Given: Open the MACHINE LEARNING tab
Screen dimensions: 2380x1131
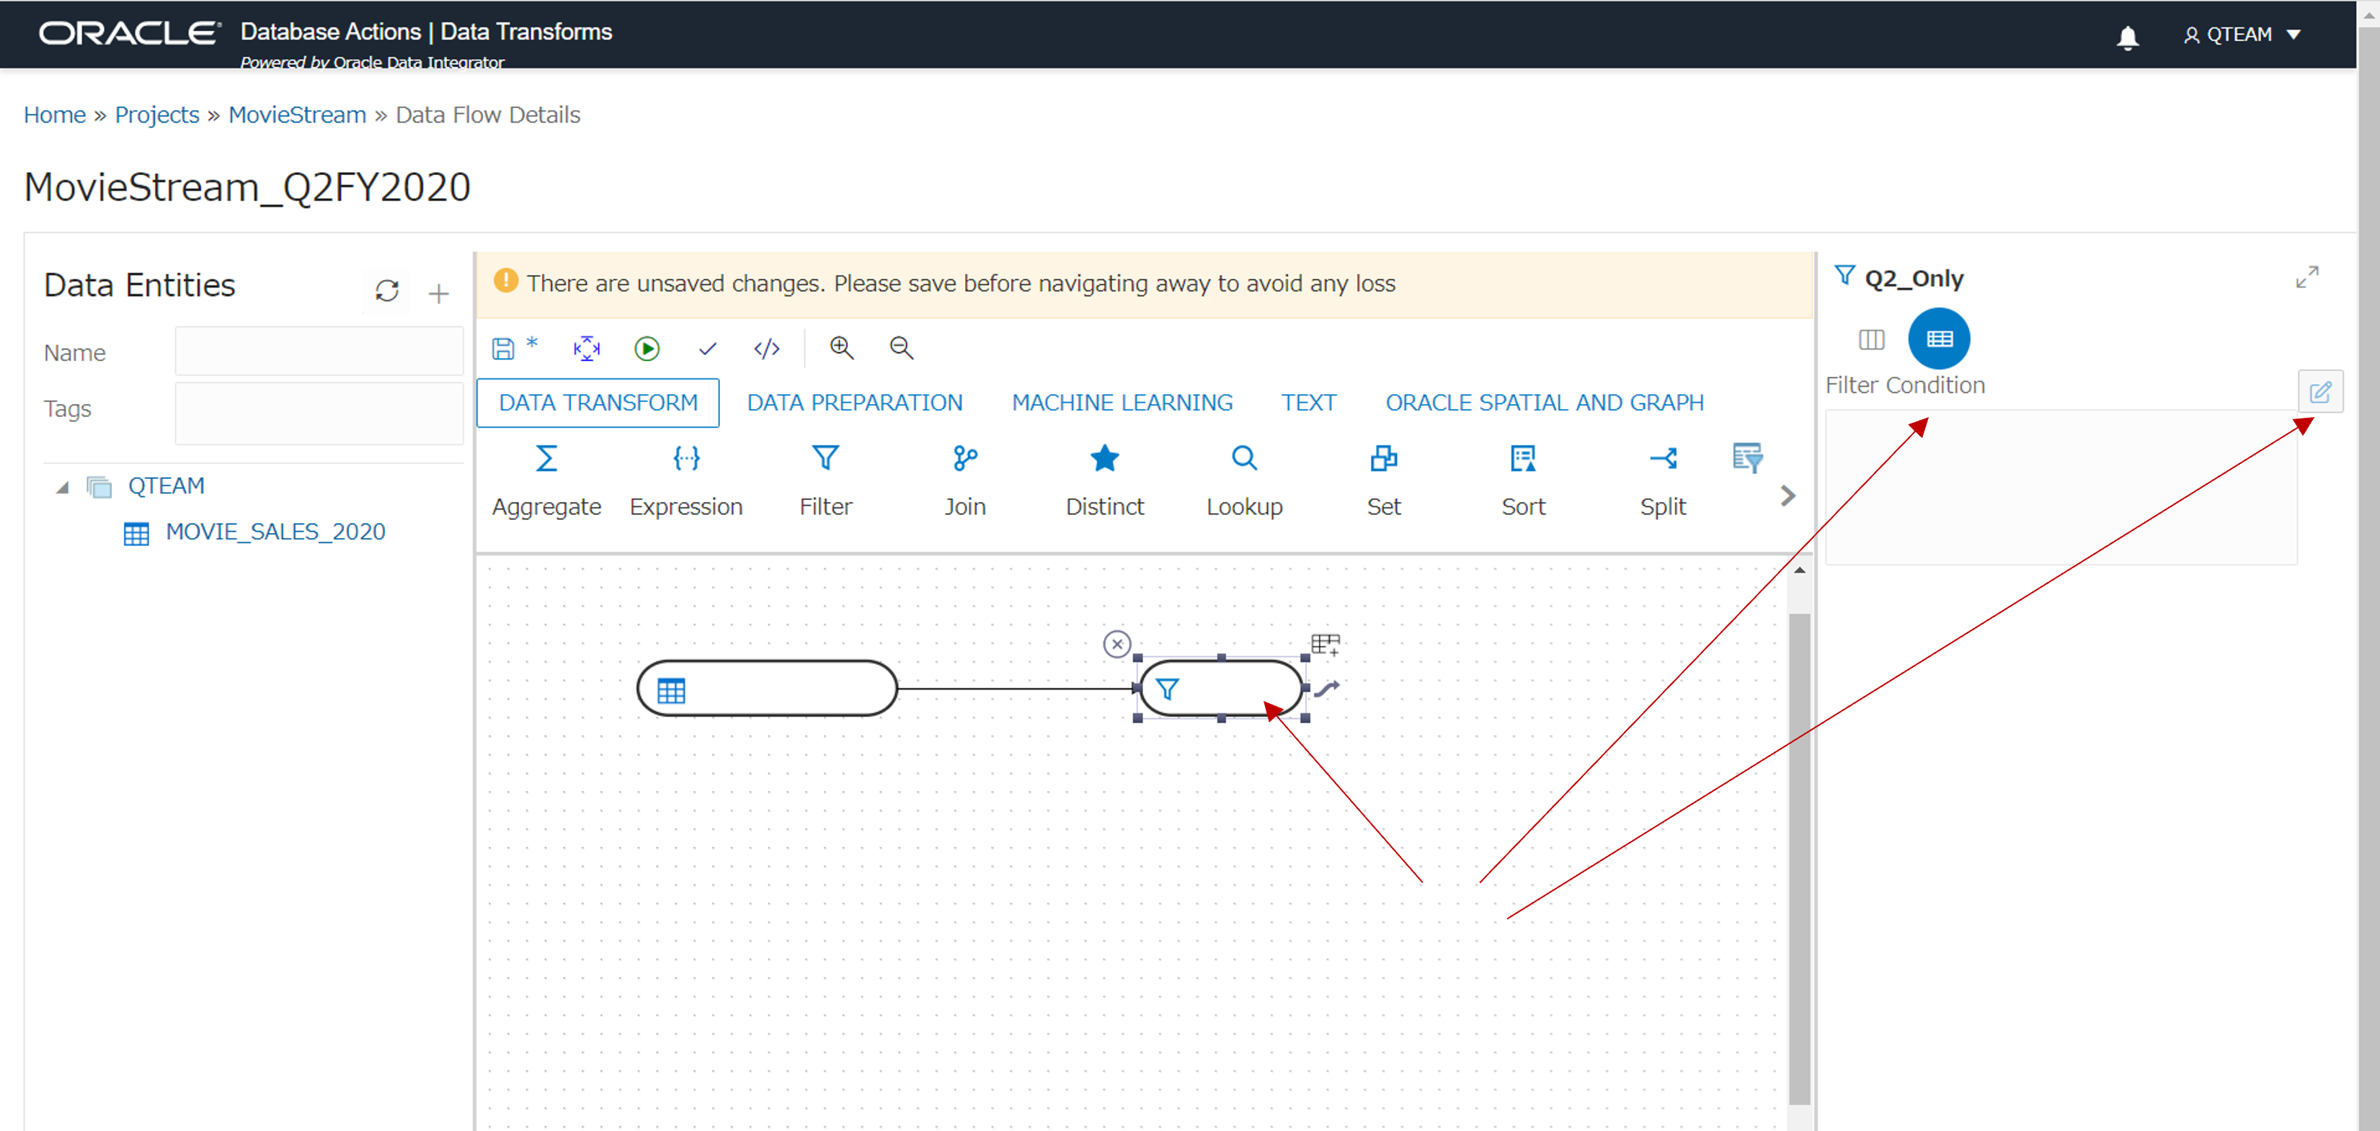Looking at the screenshot, I should pyautogui.click(x=1122, y=403).
